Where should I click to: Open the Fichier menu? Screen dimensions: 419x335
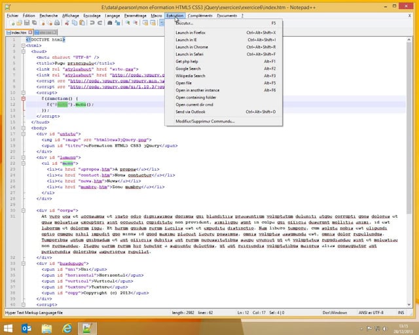pyautogui.click(x=12, y=16)
